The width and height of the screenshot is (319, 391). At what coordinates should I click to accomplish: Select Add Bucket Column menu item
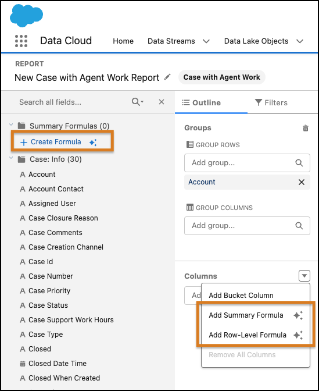tap(256, 296)
